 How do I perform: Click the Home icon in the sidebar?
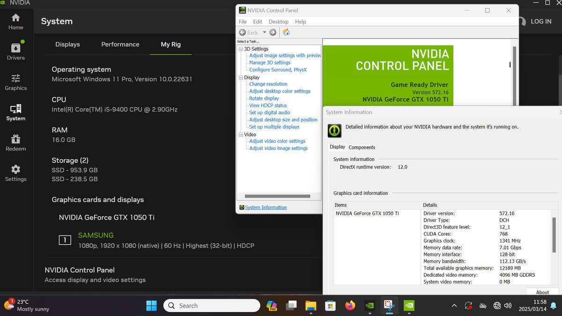pos(15,22)
